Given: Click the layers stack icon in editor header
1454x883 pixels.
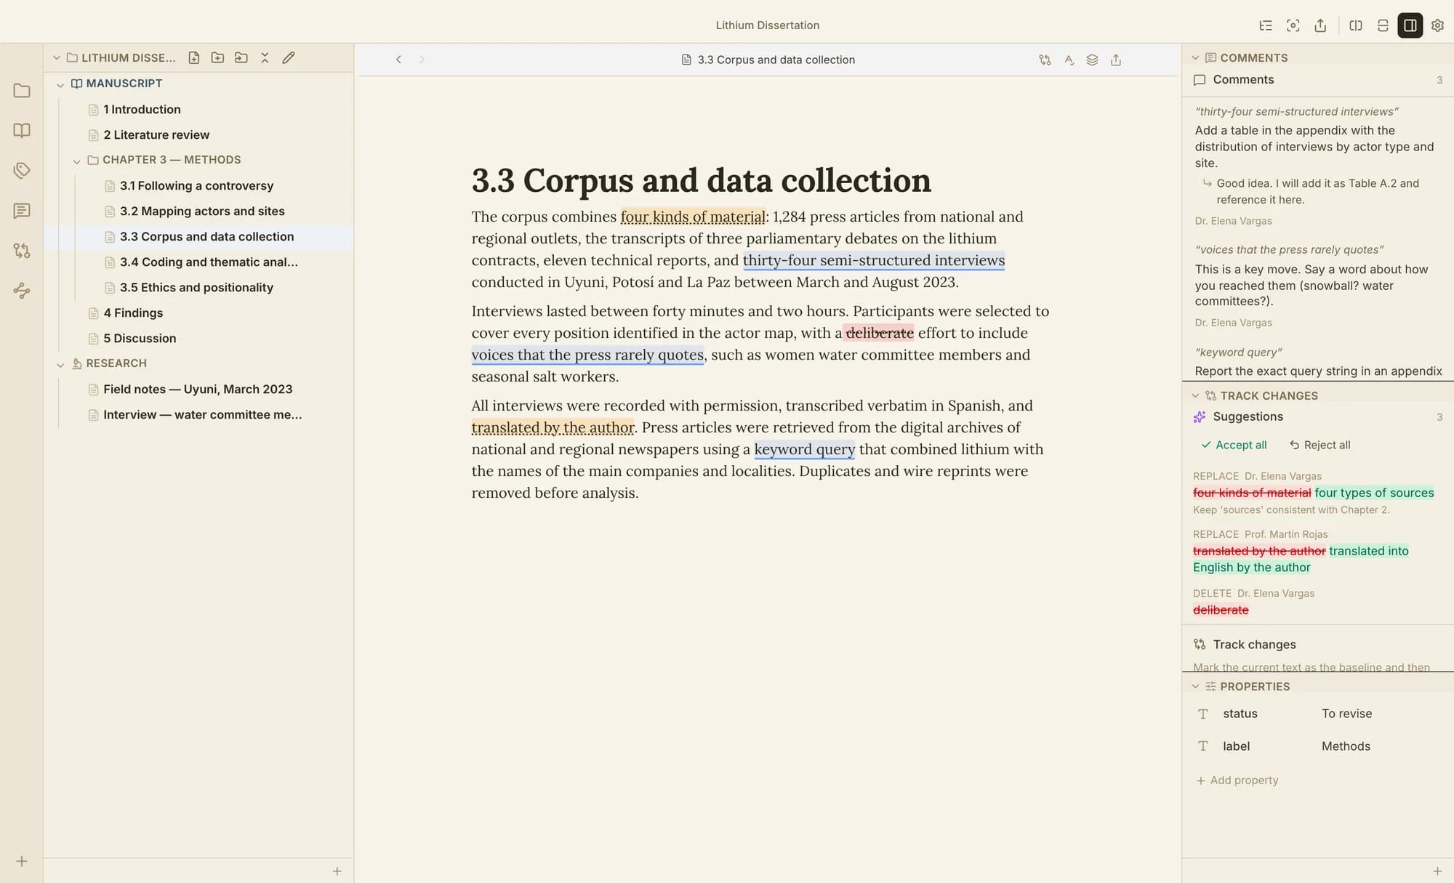Looking at the screenshot, I should [1092, 60].
